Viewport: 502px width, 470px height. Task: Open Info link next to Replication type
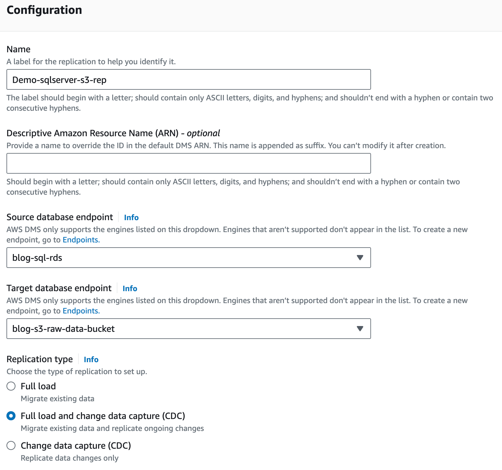pyautogui.click(x=91, y=359)
